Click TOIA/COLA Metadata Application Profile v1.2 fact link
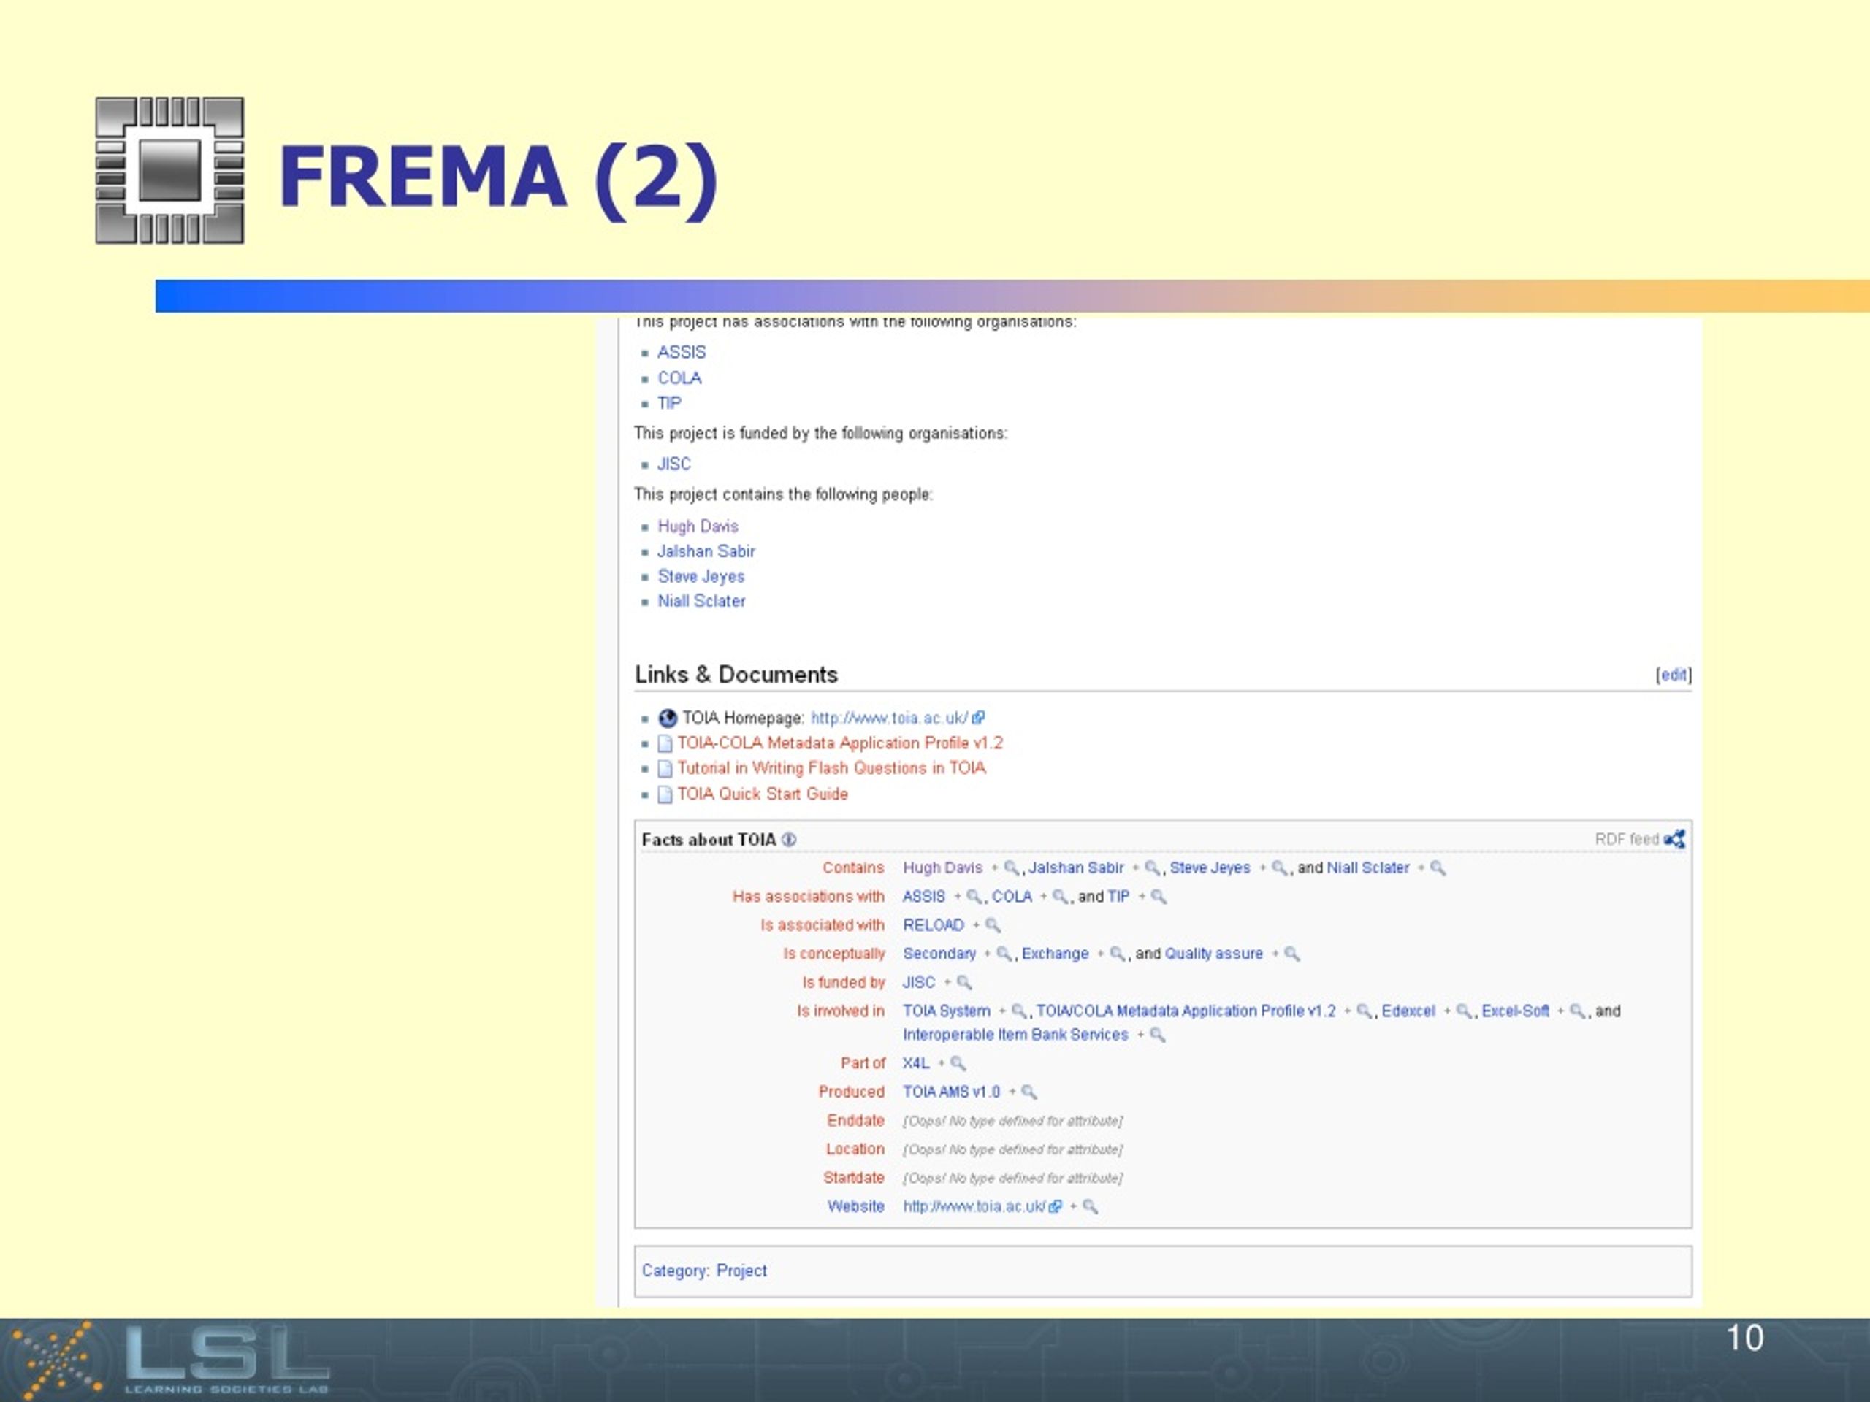1870x1402 pixels. pos(1186,1011)
